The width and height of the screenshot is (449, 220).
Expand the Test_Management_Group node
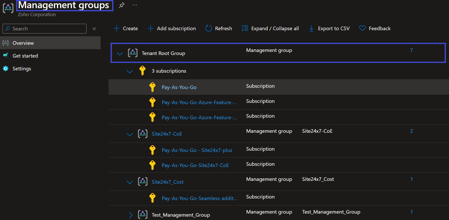(x=130, y=215)
